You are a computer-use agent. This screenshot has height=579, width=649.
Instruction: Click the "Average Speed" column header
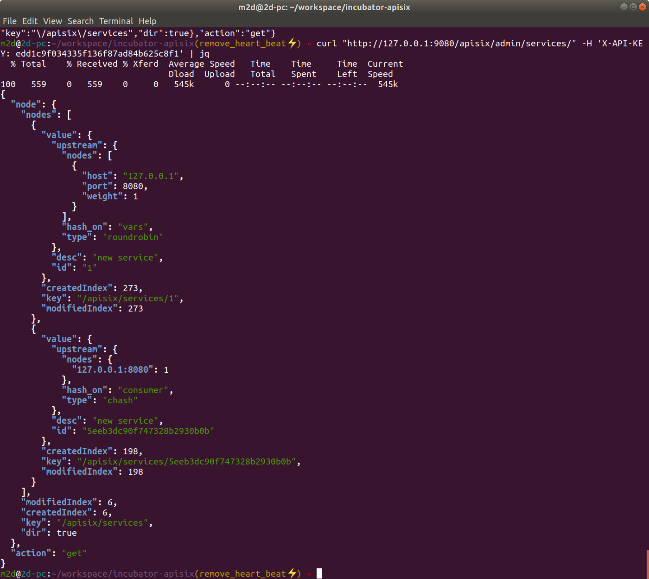click(202, 64)
